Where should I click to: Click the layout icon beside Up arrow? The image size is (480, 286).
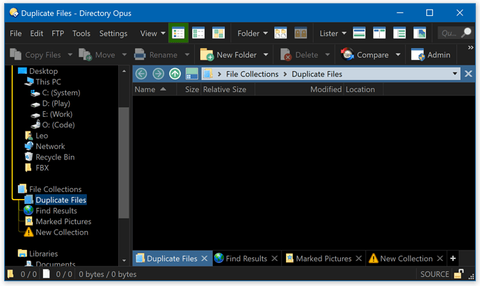192,74
